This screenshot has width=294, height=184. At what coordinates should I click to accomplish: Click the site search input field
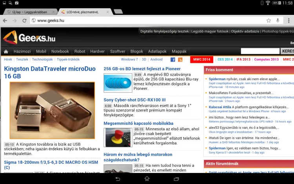point(260,51)
